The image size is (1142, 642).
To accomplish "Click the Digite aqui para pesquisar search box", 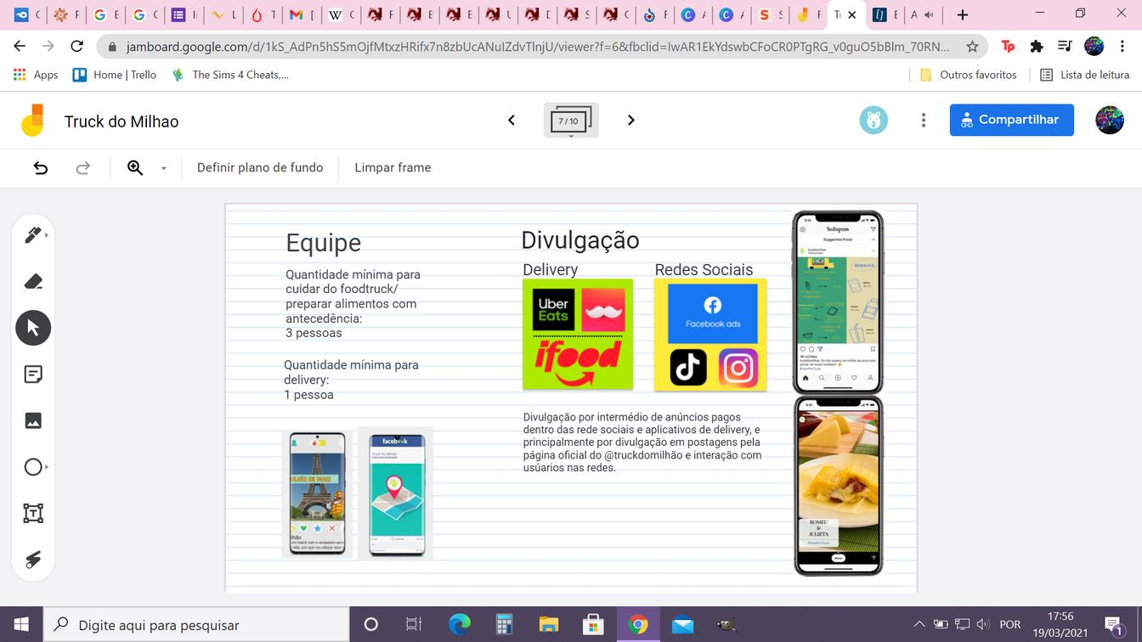I will pos(196,625).
